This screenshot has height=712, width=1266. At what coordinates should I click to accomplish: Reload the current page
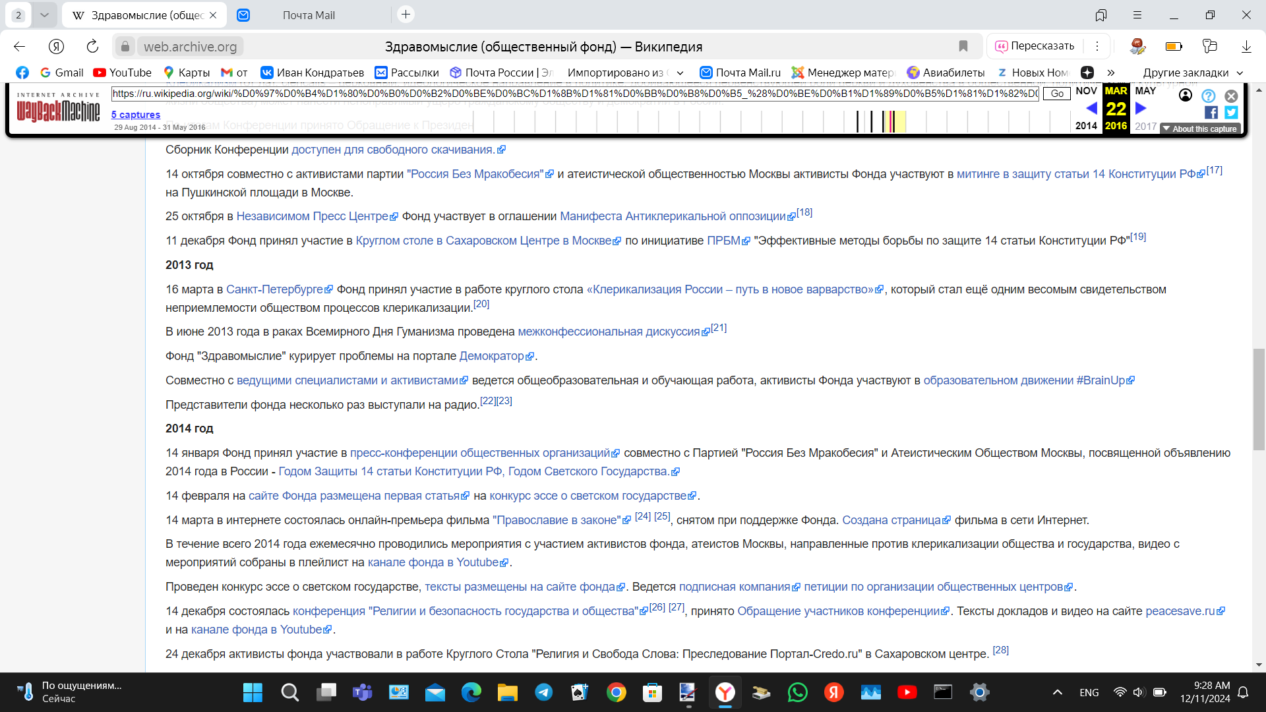tap(92, 46)
